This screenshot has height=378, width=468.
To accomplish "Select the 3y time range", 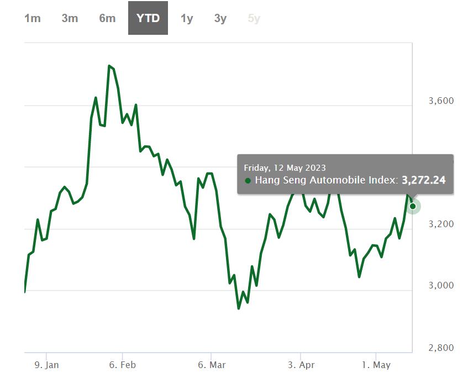I will pos(220,18).
